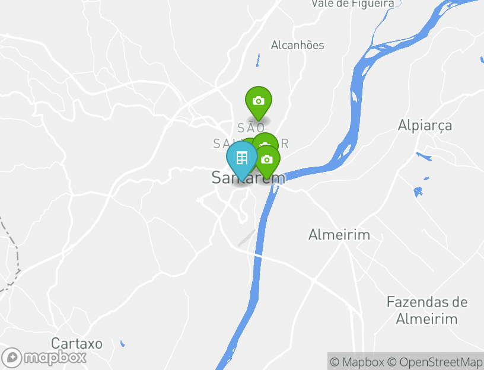Click the Cartaxo town label
This screenshot has height=370, width=484.
click(x=77, y=343)
